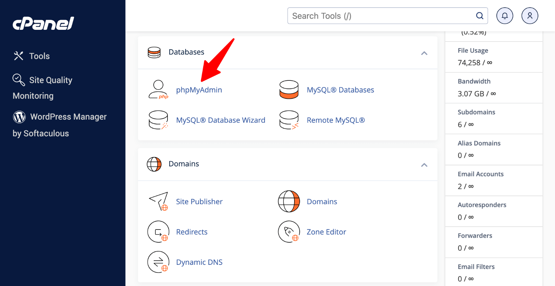Click the Forwarders statistic label
Screen dimensions: 555x286
point(475,236)
